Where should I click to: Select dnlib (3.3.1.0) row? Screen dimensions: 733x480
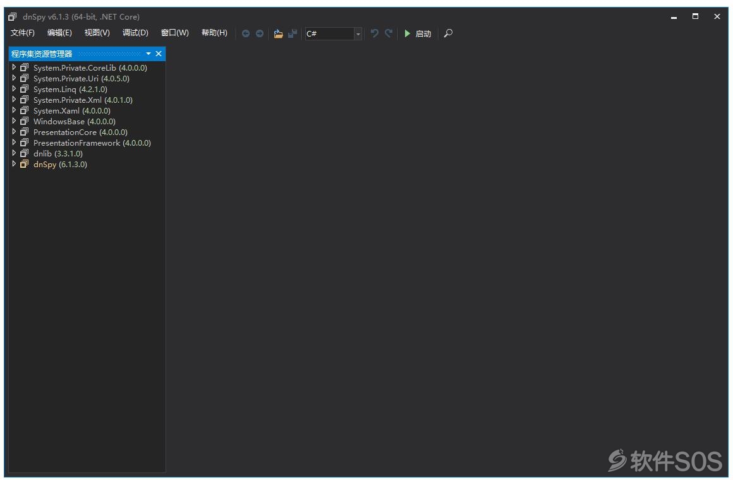click(x=58, y=153)
